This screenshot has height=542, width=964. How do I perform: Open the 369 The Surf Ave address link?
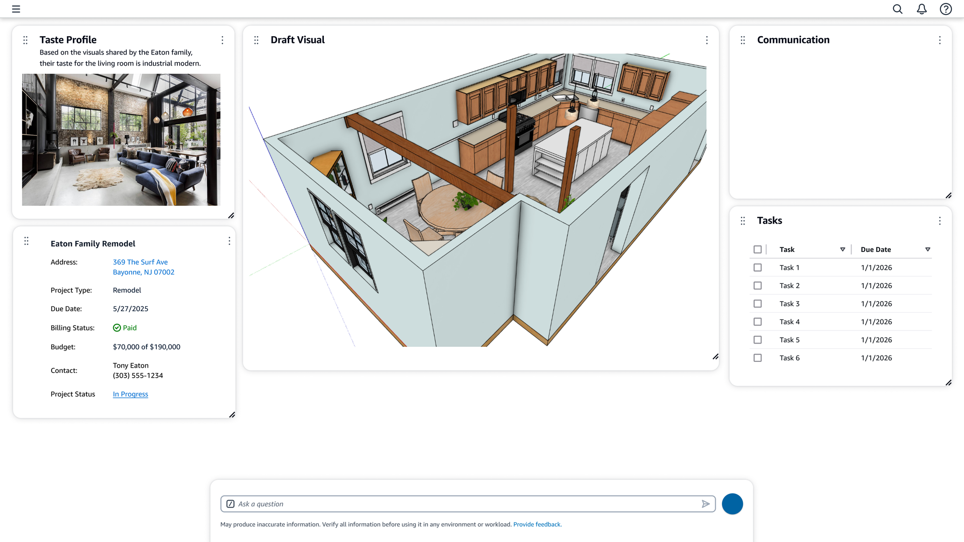[x=140, y=262]
